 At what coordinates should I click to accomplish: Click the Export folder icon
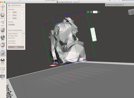point(3,69)
